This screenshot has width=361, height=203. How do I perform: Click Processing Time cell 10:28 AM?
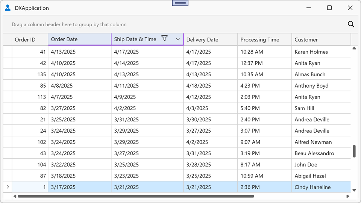click(264, 52)
